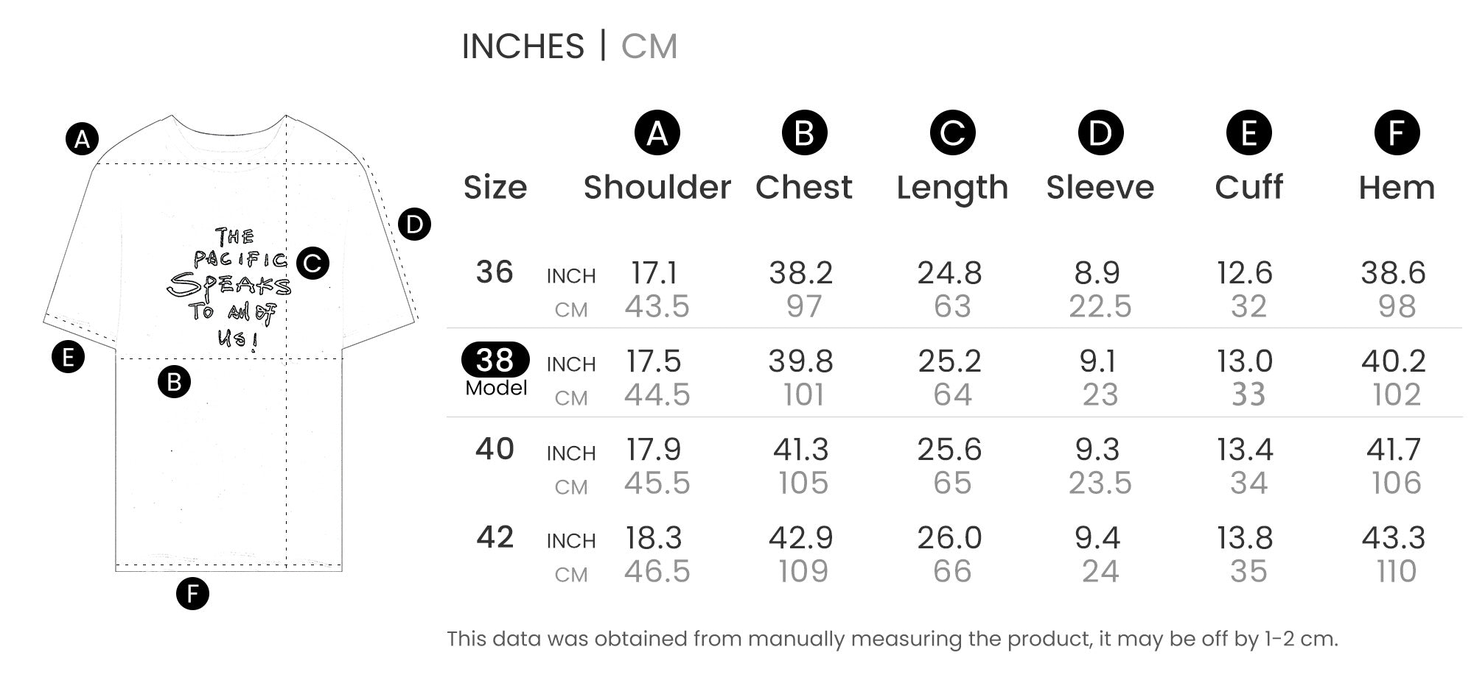Click the D icon above Sleeve column

pyautogui.click(x=1100, y=133)
